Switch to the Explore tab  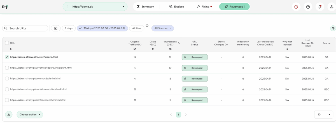[x=176, y=7]
